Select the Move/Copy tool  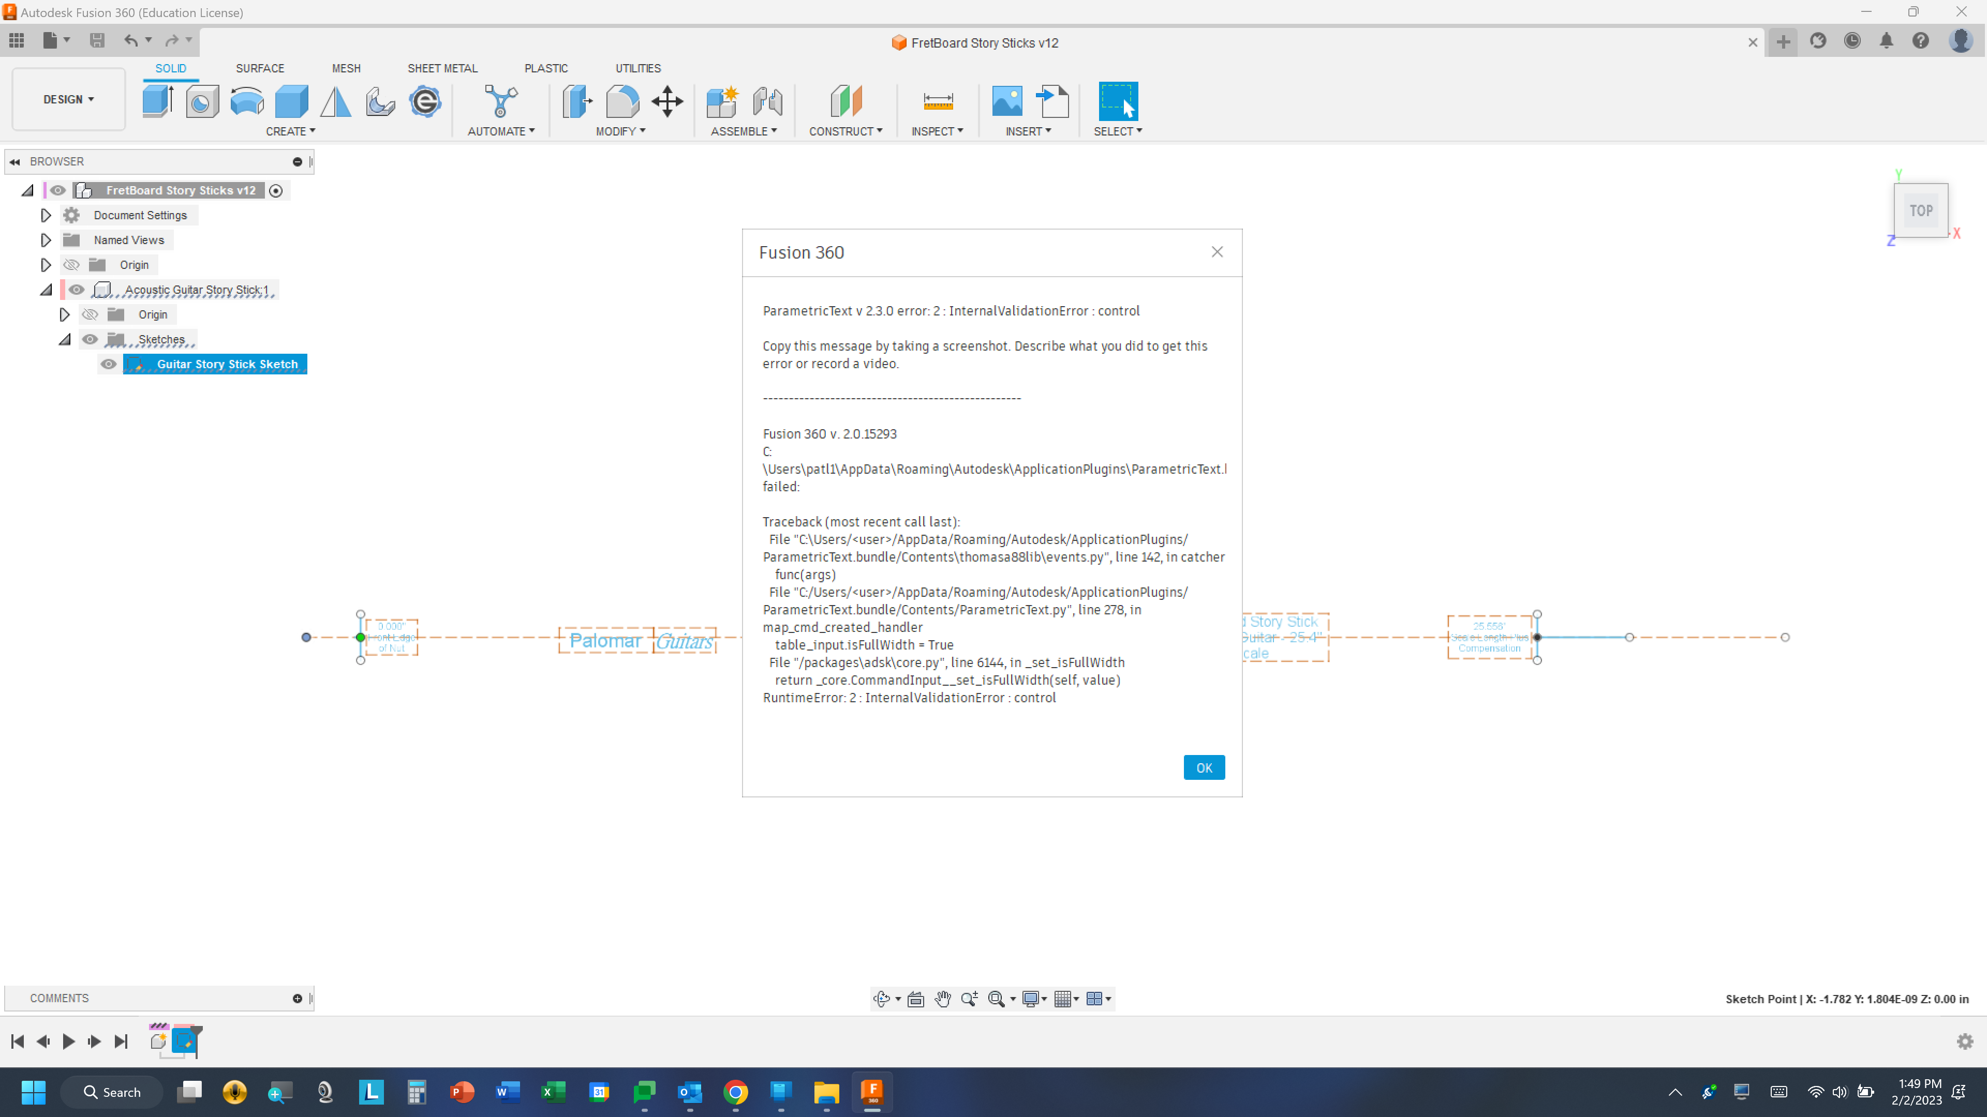(x=667, y=101)
